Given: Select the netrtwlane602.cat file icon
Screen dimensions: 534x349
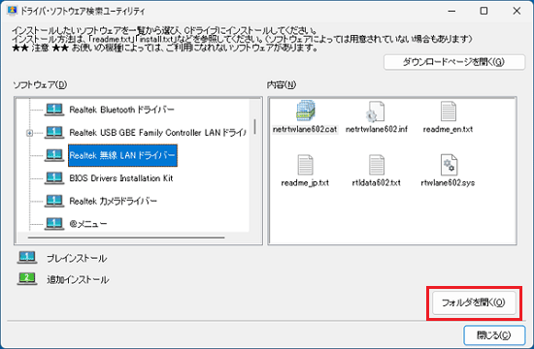Looking at the screenshot, I should click(x=305, y=111).
